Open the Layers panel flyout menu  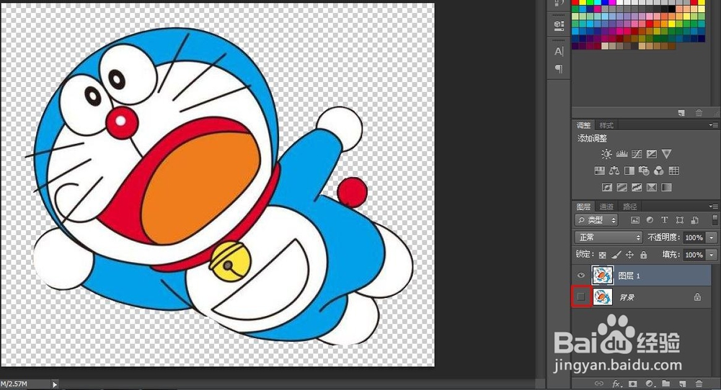[x=714, y=207]
